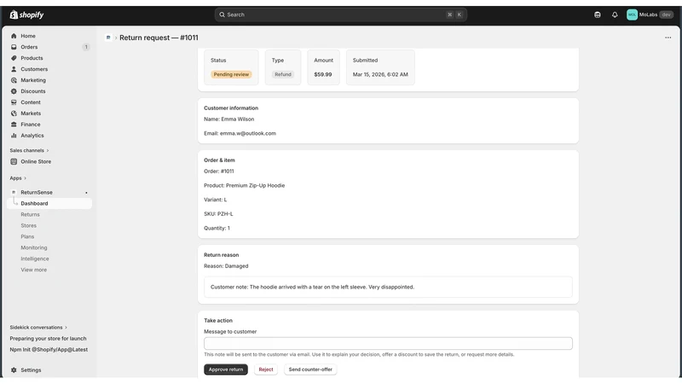Click the ReturnSense breadcrumb icon
The image size is (682, 384).
point(108,38)
